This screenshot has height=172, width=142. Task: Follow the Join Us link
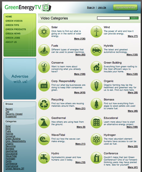click(102, 8)
